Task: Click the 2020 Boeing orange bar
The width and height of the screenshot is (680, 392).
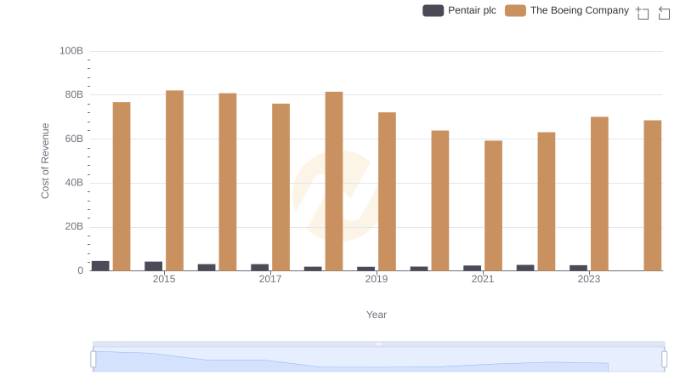Action: (x=440, y=201)
